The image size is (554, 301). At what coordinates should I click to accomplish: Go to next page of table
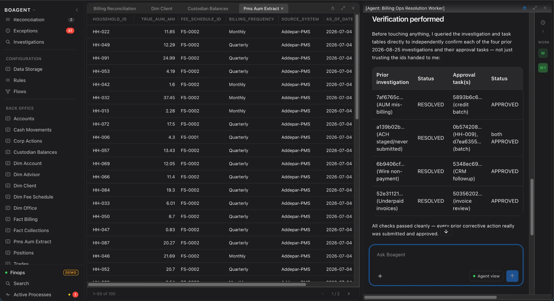[x=349, y=294]
